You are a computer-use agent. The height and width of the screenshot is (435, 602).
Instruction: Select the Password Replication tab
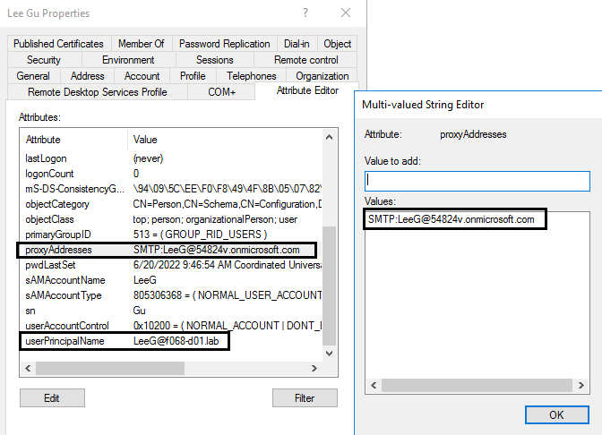pos(224,44)
